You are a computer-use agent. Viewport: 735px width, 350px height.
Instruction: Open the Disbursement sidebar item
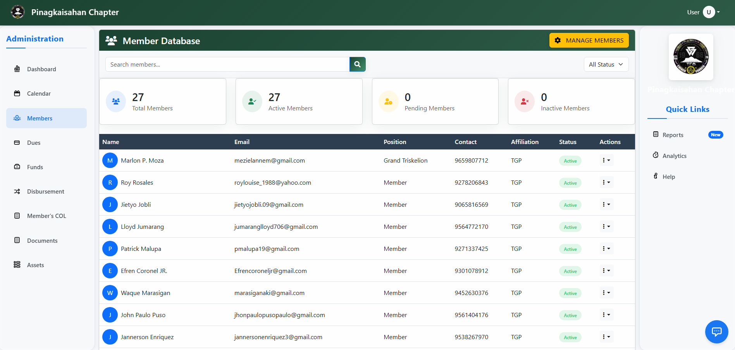pyautogui.click(x=45, y=192)
